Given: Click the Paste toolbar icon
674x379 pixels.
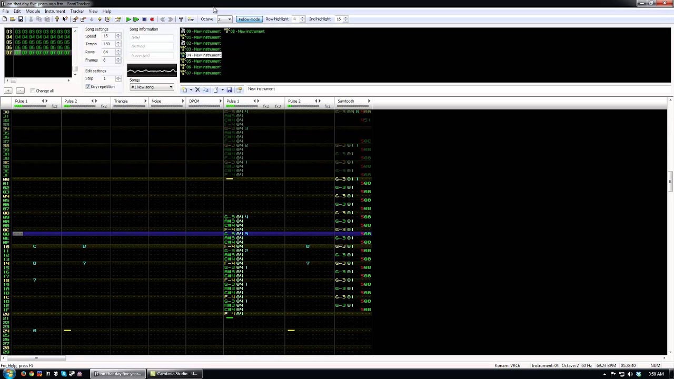Looking at the screenshot, I should 47,19.
